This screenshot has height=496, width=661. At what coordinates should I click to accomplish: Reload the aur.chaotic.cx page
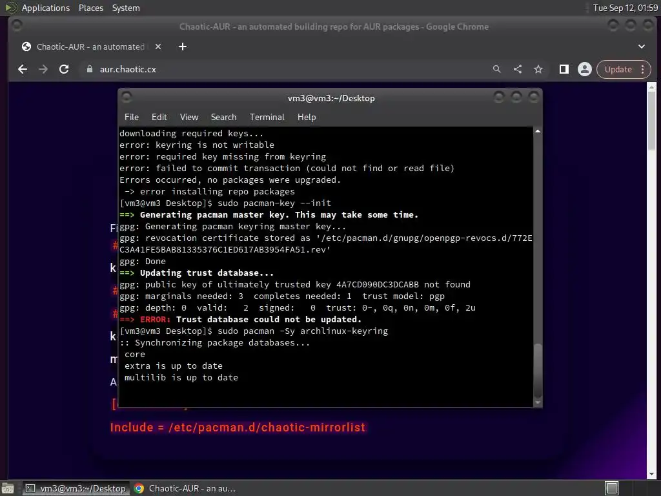tap(64, 69)
